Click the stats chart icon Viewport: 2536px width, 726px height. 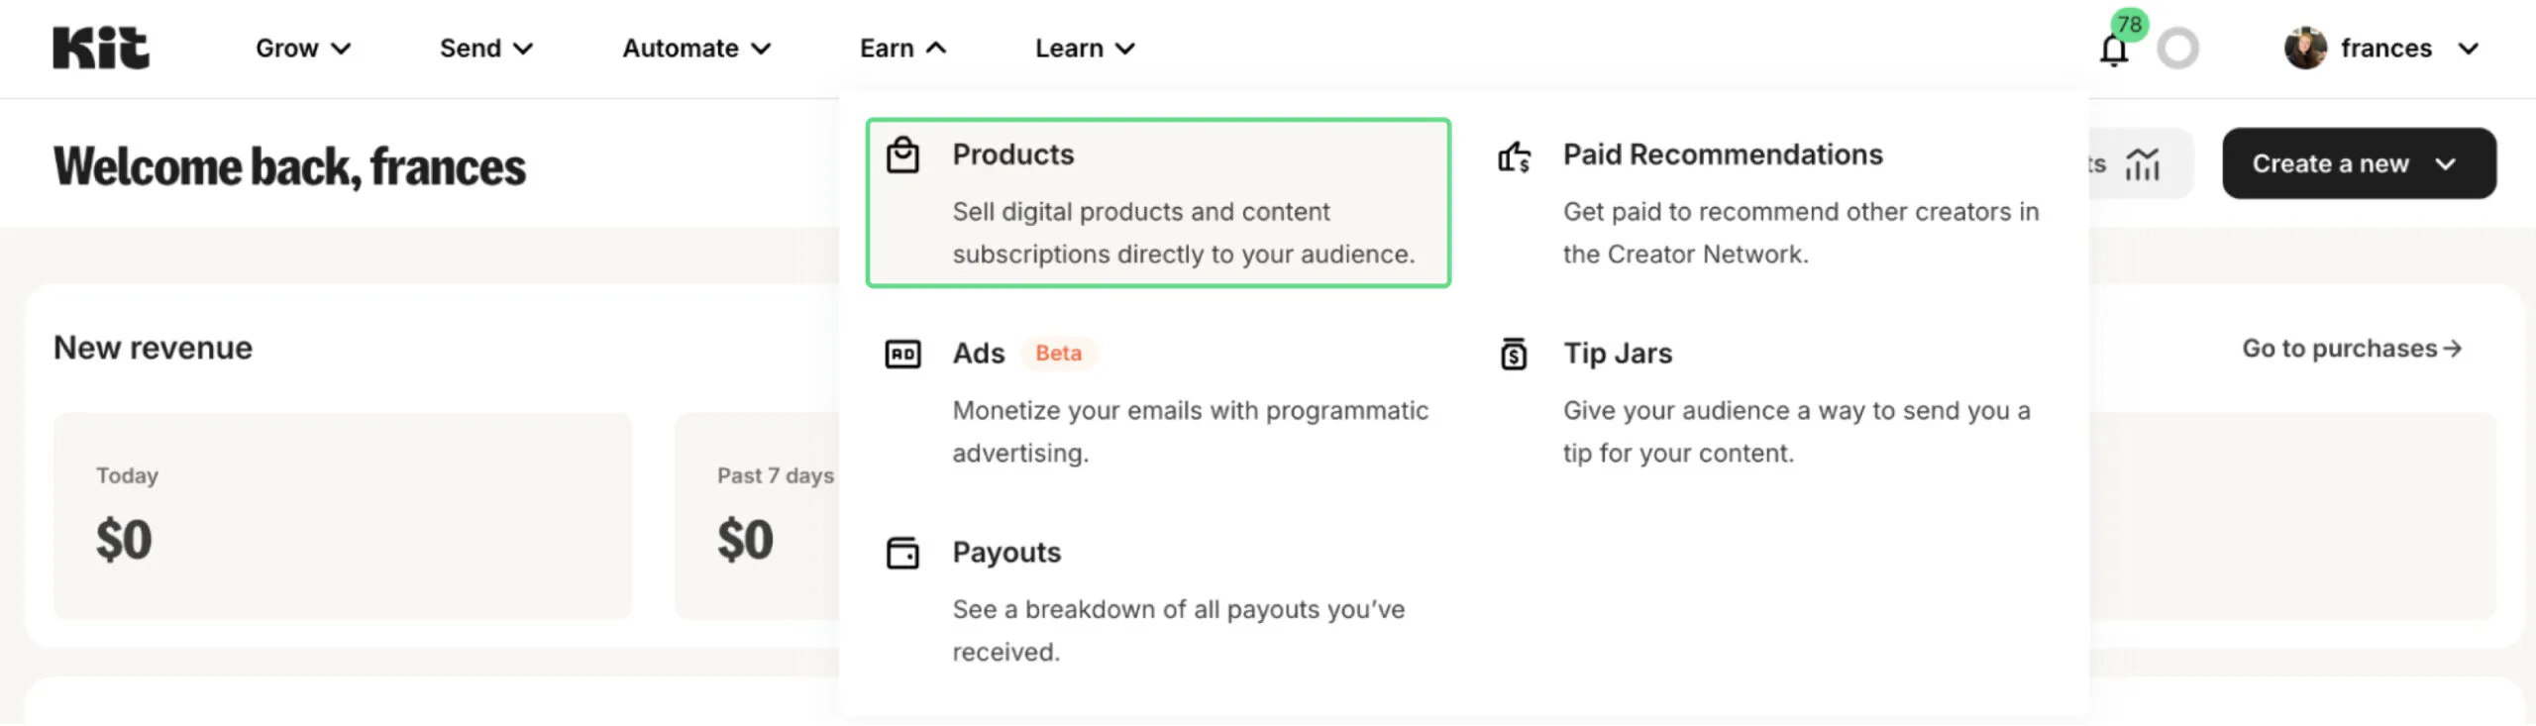coord(2142,164)
